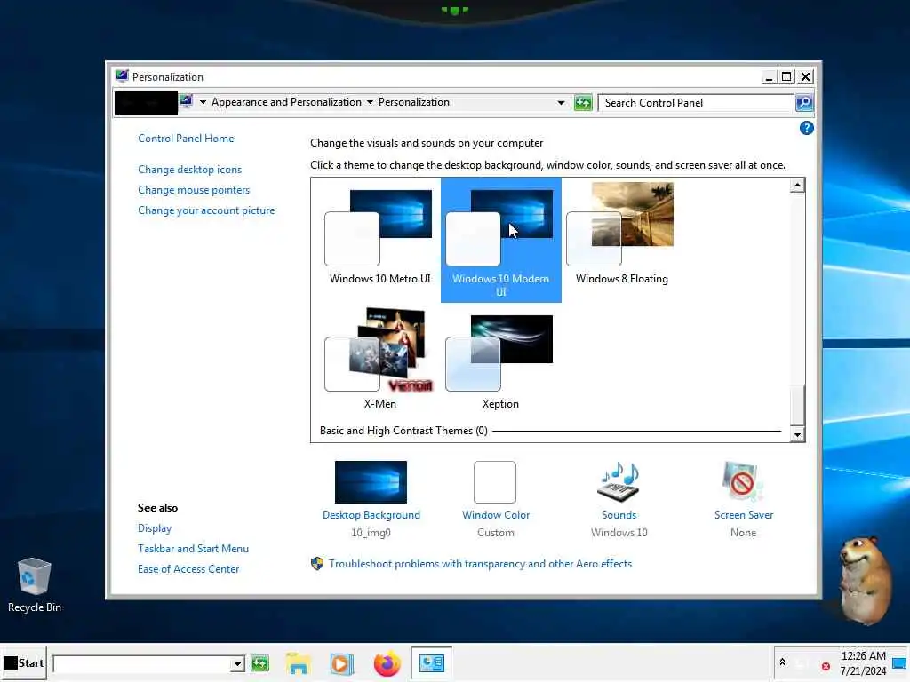
Task: Focus the Search Control Panel field
Action: tap(696, 103)
